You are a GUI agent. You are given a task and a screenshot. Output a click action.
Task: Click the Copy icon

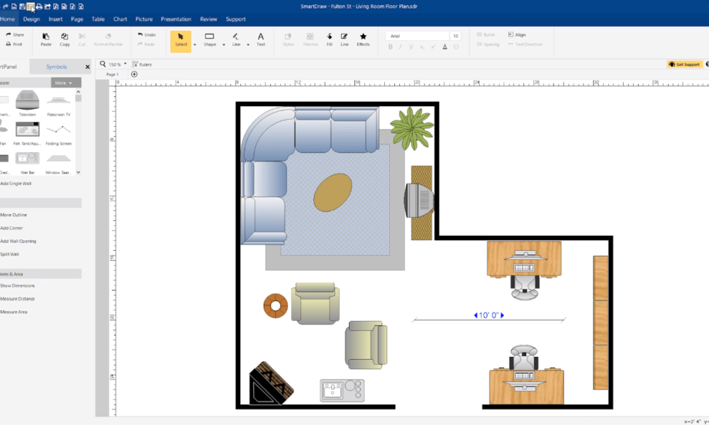coord(65,39)
